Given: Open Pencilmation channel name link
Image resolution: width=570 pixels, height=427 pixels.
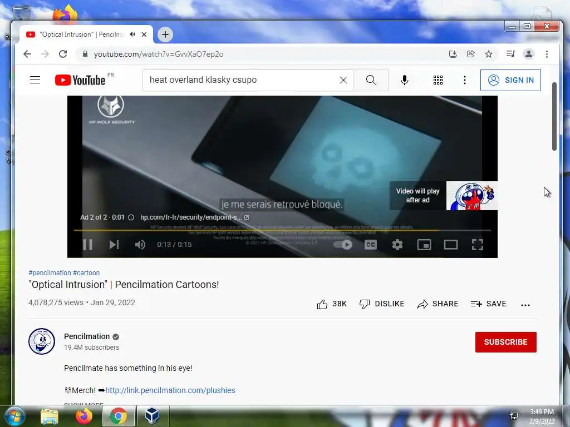Looking at the screenshot, I should point(87,336).
